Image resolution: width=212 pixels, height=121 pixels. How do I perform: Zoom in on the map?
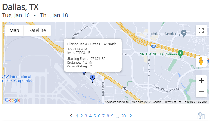coord(201,81)
